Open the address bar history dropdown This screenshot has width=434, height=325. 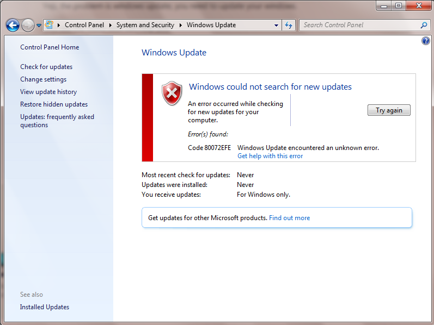[276, 25]
